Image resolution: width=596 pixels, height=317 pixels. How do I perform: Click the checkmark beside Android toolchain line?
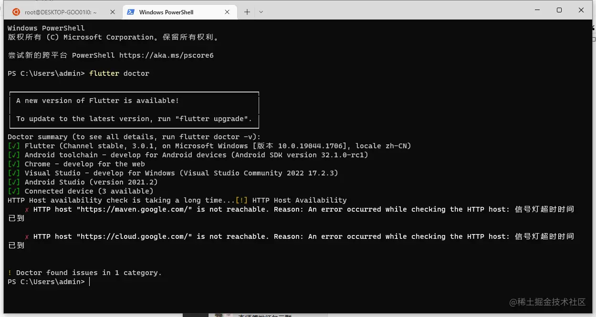pyautogui.click(x=13, y=155)
